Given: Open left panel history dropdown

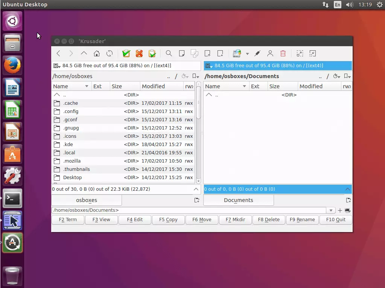Looking at the screenshot, I should click(x=185, y=76).
